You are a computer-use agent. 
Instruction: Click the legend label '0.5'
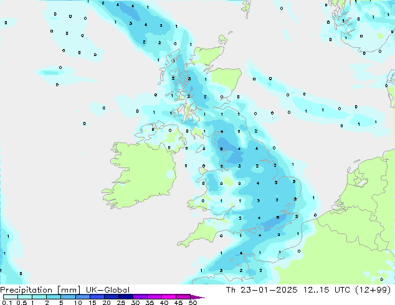pyautogui.click(x=22, y=303)
